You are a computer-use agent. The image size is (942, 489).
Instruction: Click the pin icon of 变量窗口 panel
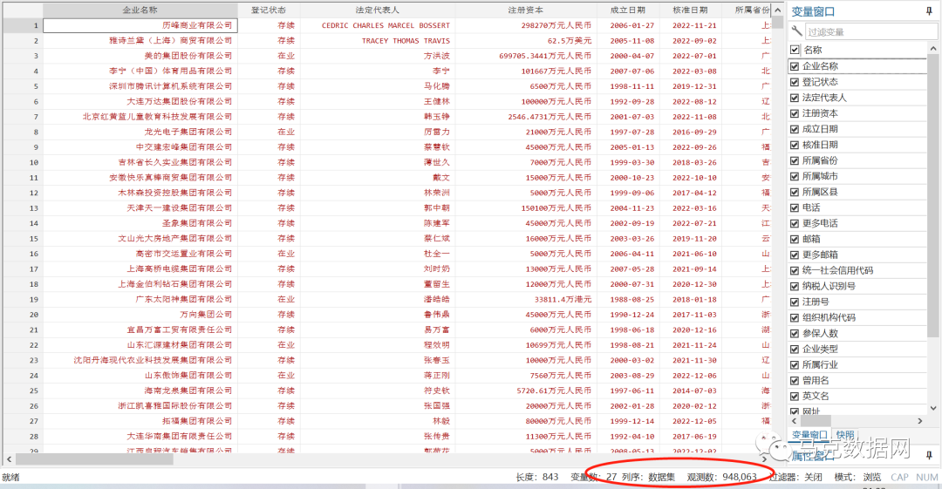tap(930, 11)
